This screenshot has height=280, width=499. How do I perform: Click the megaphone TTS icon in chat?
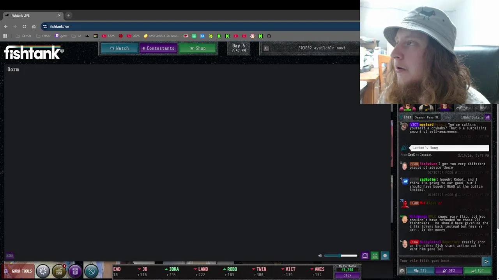405,148
